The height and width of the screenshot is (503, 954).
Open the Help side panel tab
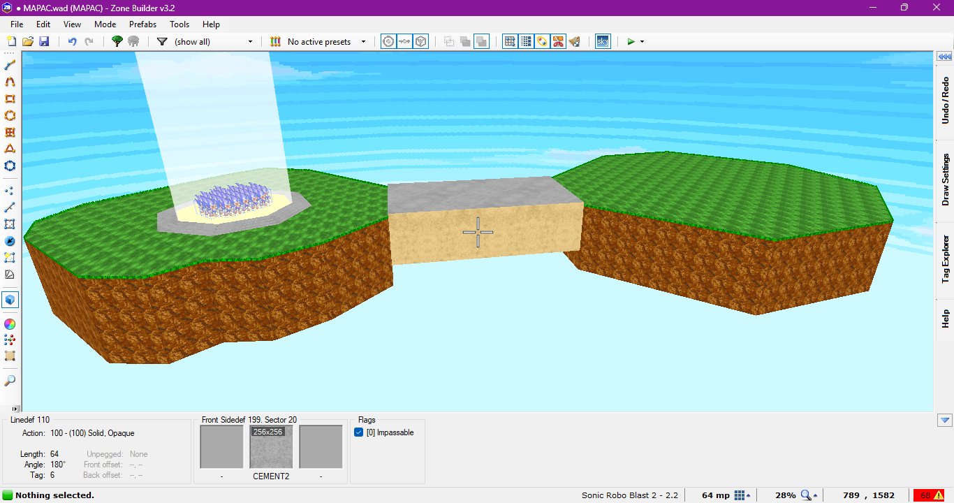945,319
